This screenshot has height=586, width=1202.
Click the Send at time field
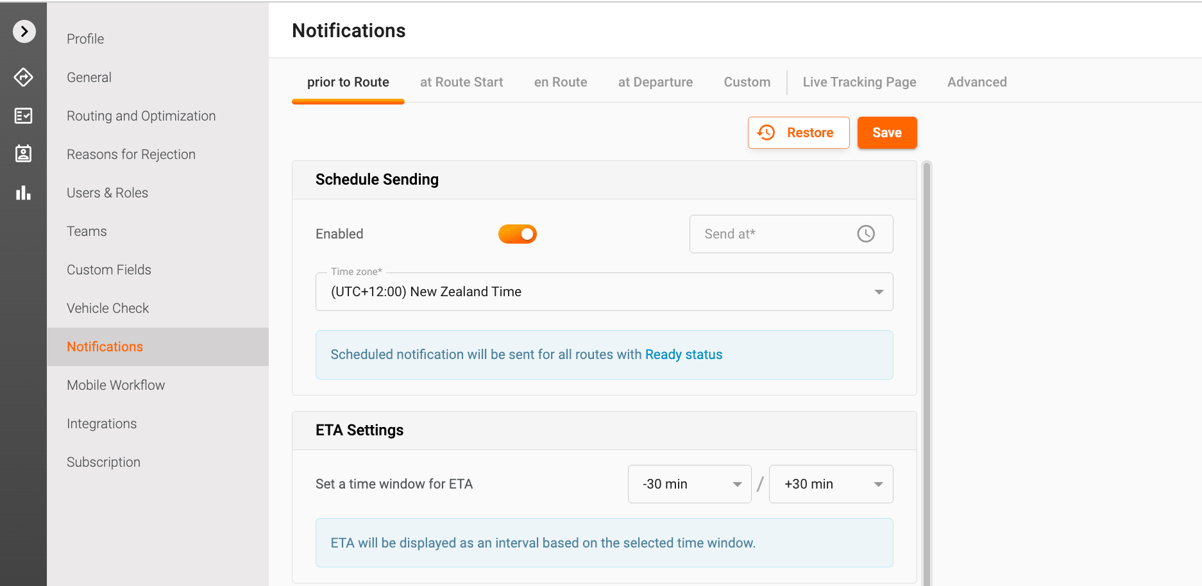(x=776, y=234)
